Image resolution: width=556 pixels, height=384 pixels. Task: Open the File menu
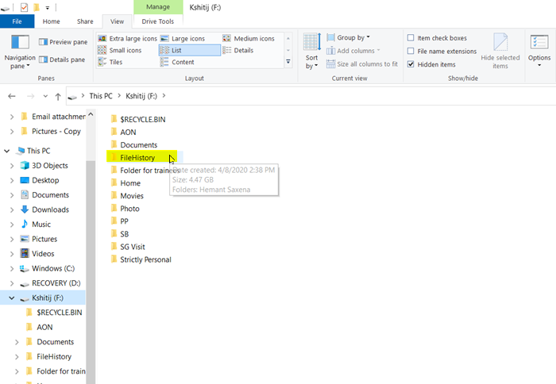[x=17, y=21]
